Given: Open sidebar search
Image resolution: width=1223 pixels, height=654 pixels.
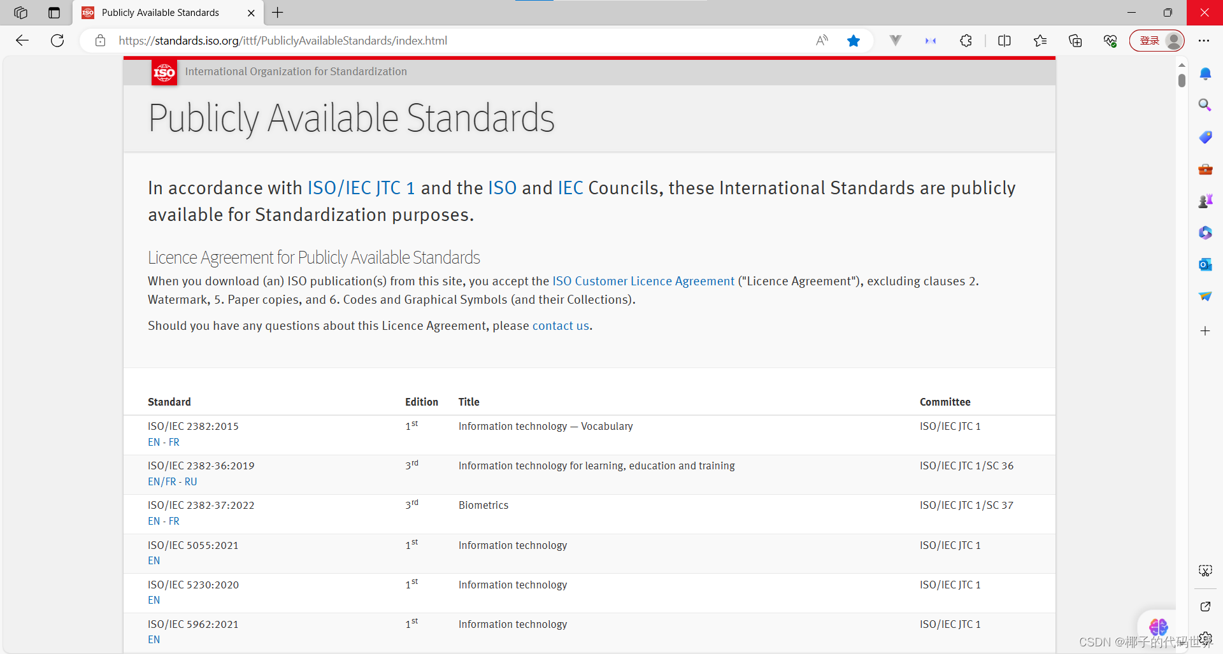Looking at the screenshot, I should click(x=1205, y=105).
